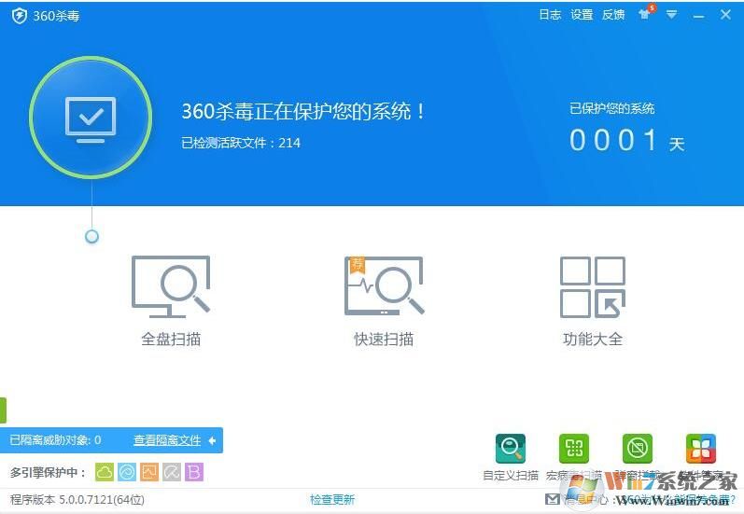Screen dimensions: 744x514
Task: Close the 360杀毒 window
Action: (725, 15)
